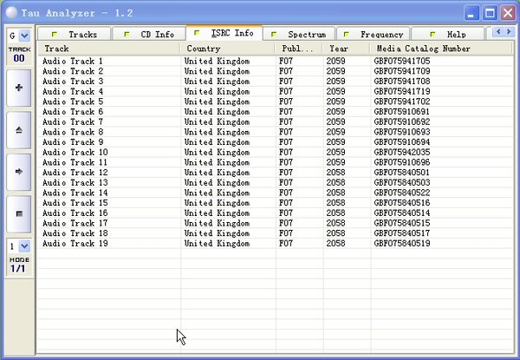This screenshot has width=520, height=360.
Task: Select the Audio Track 7 row
Action: (x=276, y=121)
